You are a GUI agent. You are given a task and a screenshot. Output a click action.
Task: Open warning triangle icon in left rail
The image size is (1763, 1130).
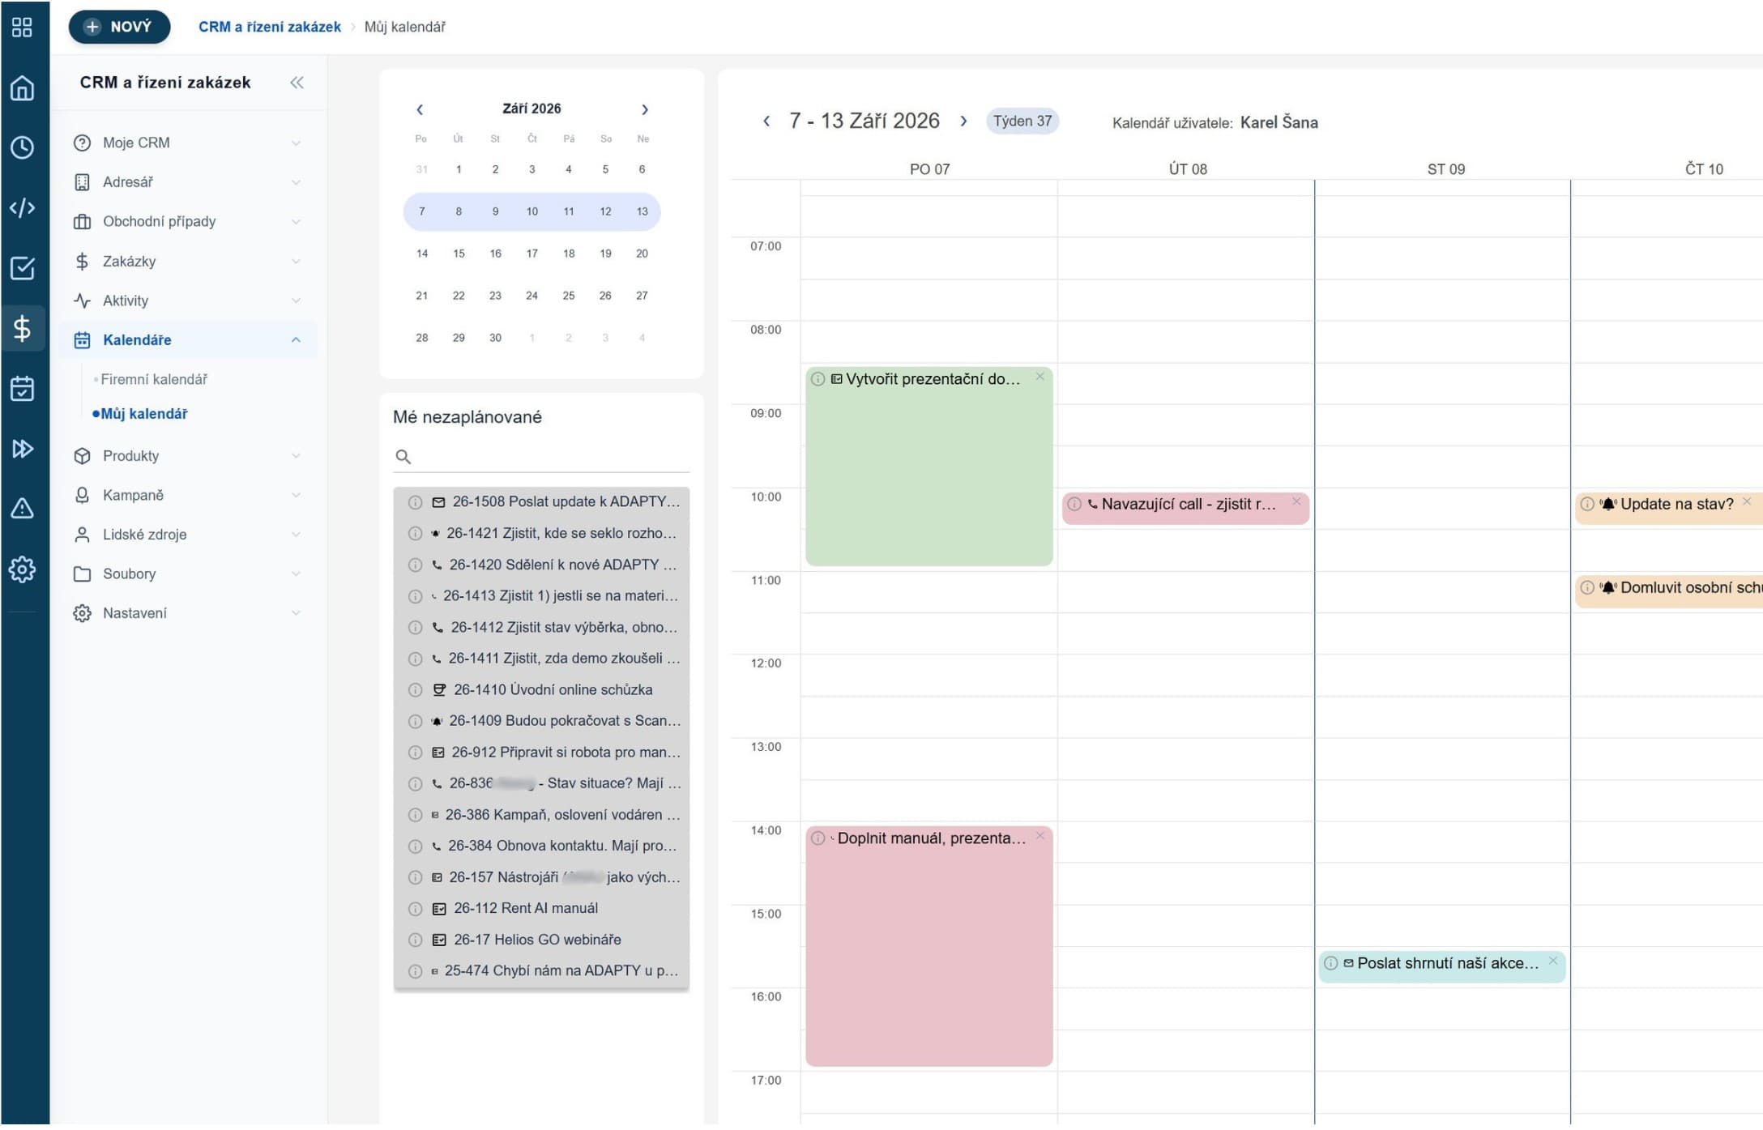pyautogui.click(x=22, y=509)
